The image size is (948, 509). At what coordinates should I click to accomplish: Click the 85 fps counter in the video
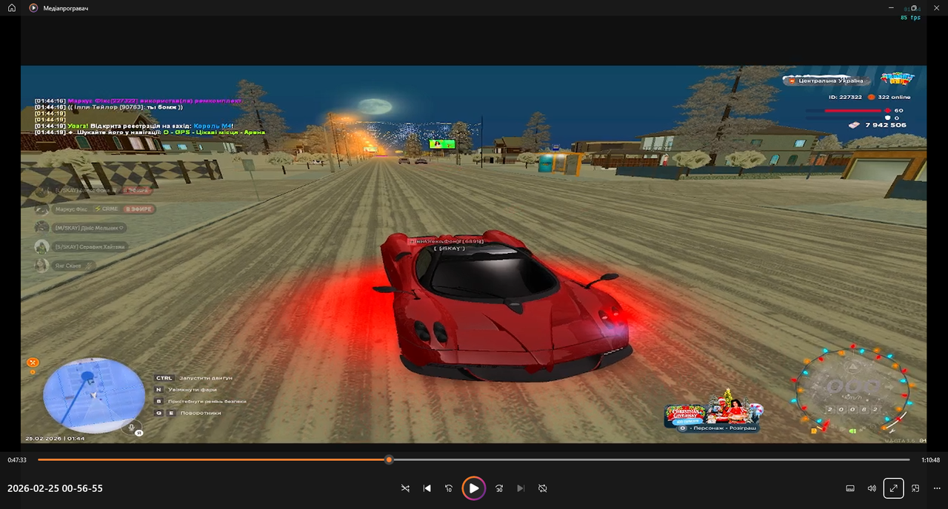pos(910,17)
